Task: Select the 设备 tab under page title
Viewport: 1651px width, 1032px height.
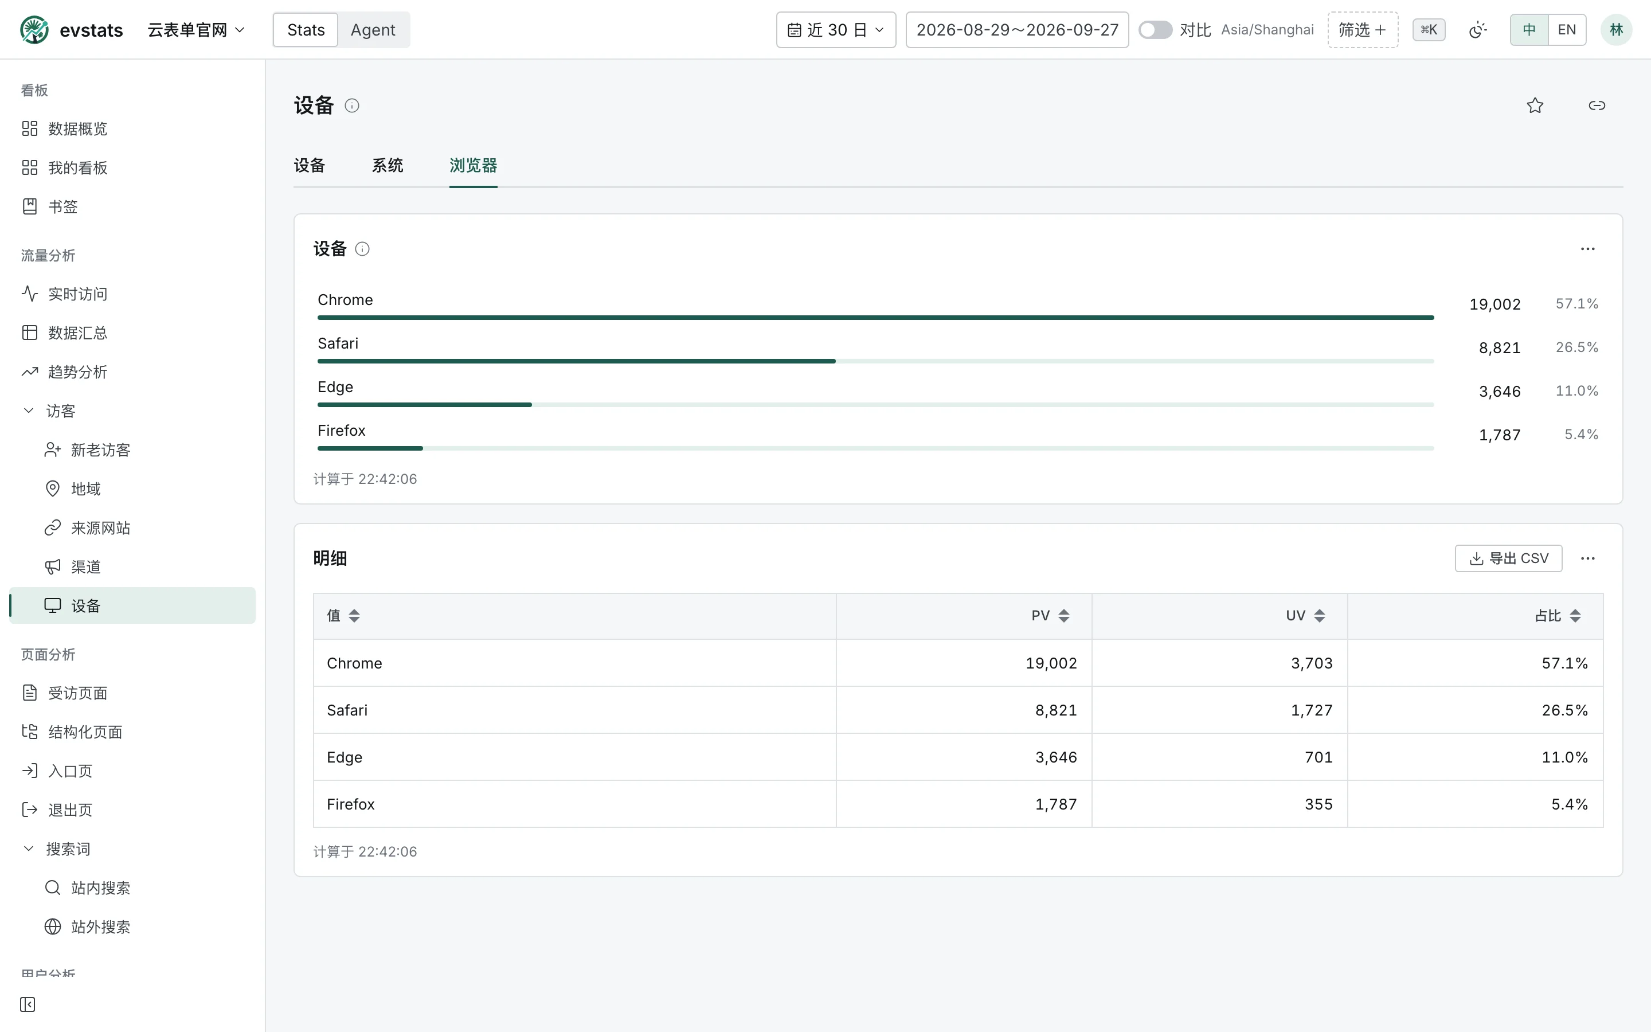Action: [x=309, y=165]
